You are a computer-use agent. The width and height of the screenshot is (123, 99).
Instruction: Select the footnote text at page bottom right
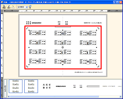(89, 72)
